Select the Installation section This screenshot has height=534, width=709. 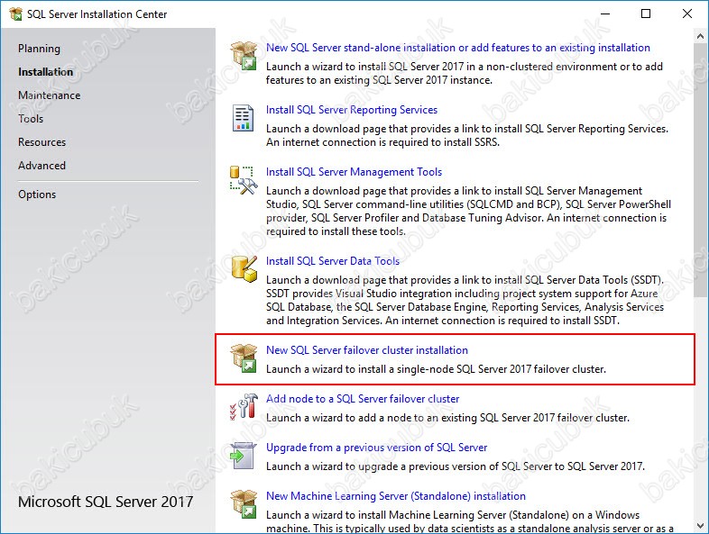(x=45, y=72)
